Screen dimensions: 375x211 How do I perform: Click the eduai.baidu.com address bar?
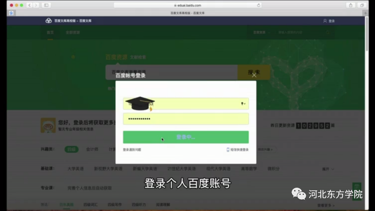pos(187,5)
